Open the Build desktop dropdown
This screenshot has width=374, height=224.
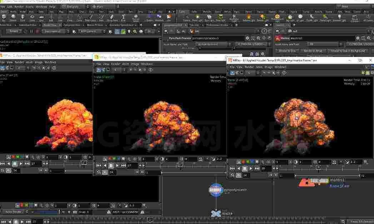pos(75,7)
